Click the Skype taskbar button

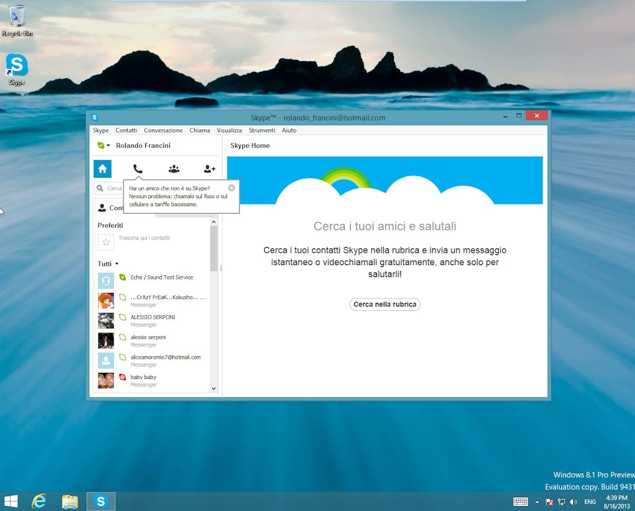coord(101,501)
